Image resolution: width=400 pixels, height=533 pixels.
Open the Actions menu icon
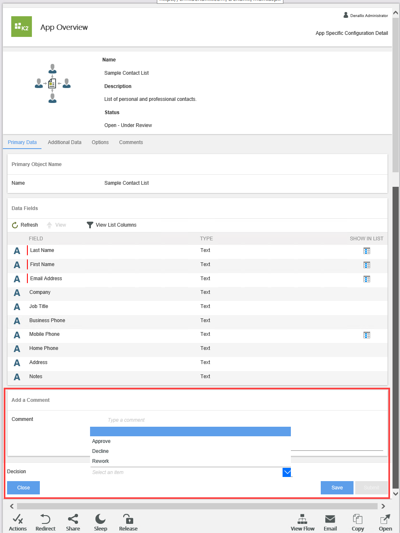point(17,519)
